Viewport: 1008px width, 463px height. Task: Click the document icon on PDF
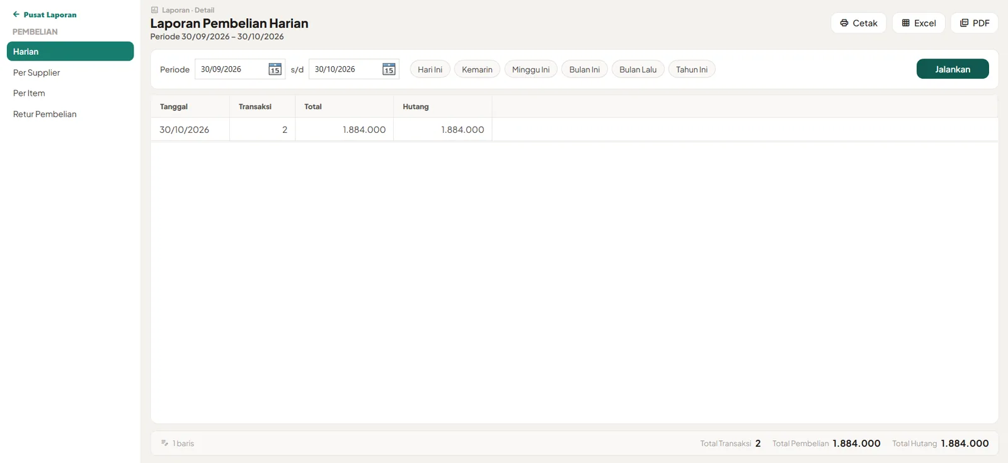pos(964,23)
